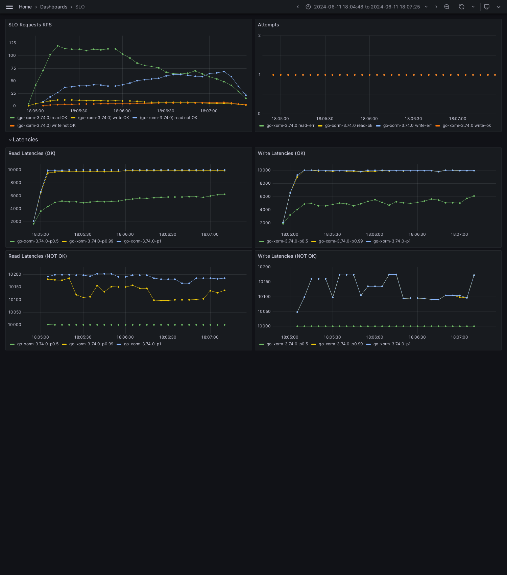Go to Home breadcrumb
This screenshot has width=507, height=575.
25,7
